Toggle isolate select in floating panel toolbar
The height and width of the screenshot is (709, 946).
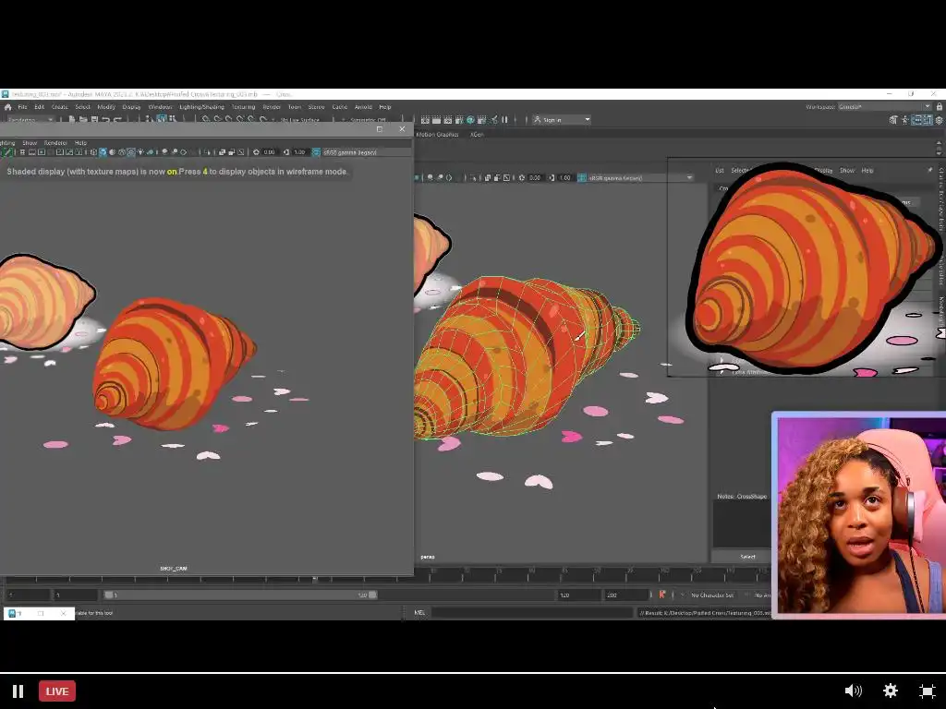click(x=208, y=152)
